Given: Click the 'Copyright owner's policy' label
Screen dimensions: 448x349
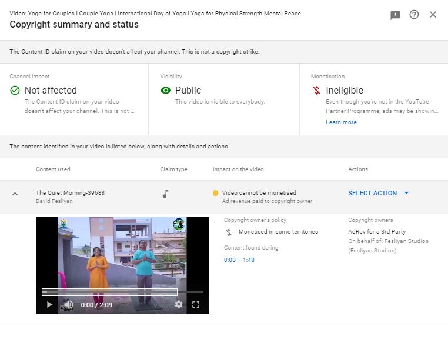Looking at the screenshot, I should [x=255, y=220].
